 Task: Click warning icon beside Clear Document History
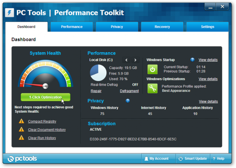click(x=22, y=129)
